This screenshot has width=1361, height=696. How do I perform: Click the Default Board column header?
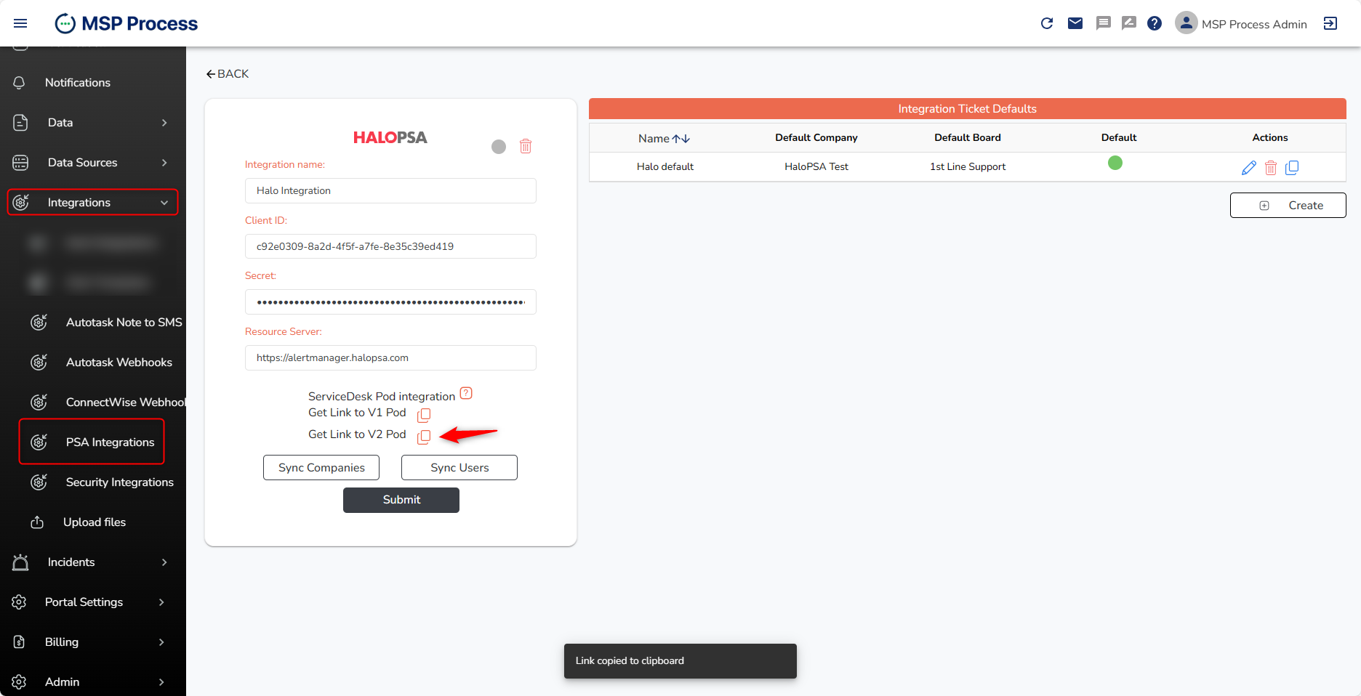[x=968, y=137]
